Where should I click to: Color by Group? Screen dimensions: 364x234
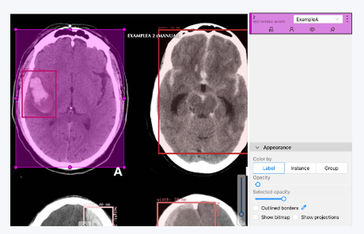(331, 168)
